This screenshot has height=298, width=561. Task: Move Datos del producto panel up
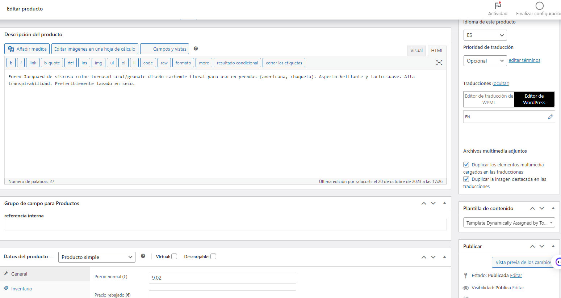[x=424, y=257]
